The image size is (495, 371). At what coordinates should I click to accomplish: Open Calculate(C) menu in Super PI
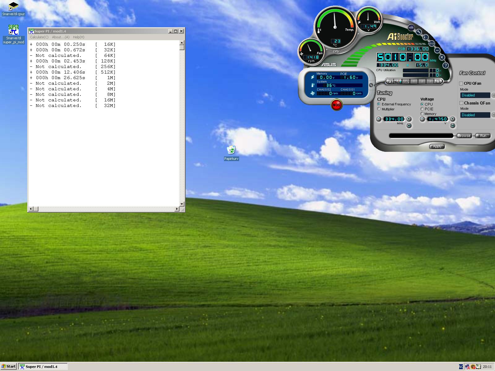pos(39,37)
